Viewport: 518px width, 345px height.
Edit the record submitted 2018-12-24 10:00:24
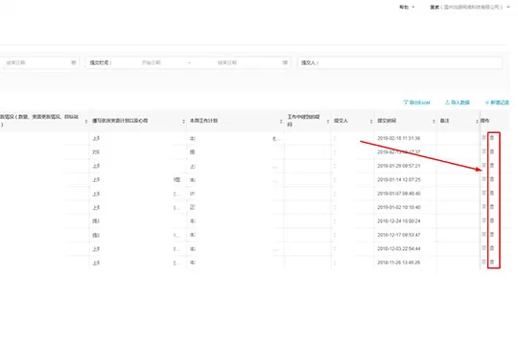[x=484, y=220]
